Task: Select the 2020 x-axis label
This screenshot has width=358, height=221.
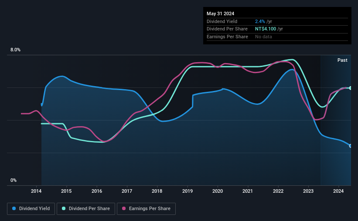Action: pyautogui.click(x=218, y=191)
